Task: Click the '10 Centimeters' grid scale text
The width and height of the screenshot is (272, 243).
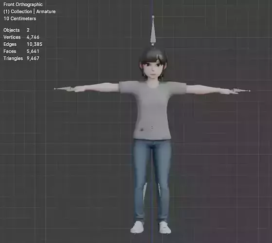Action: 20,18
